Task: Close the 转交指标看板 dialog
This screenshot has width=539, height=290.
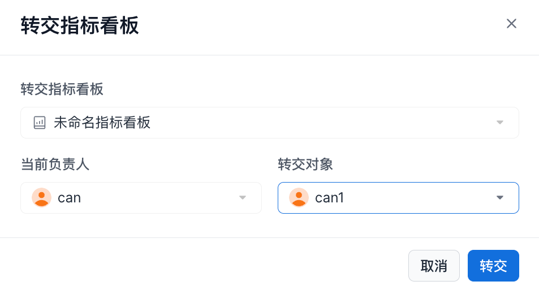Action: [x=511, y=24]
